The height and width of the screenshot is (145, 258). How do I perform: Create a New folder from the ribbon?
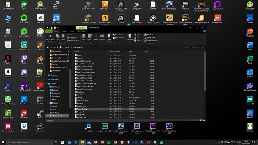pyautogui.click(x=109, y=38)
